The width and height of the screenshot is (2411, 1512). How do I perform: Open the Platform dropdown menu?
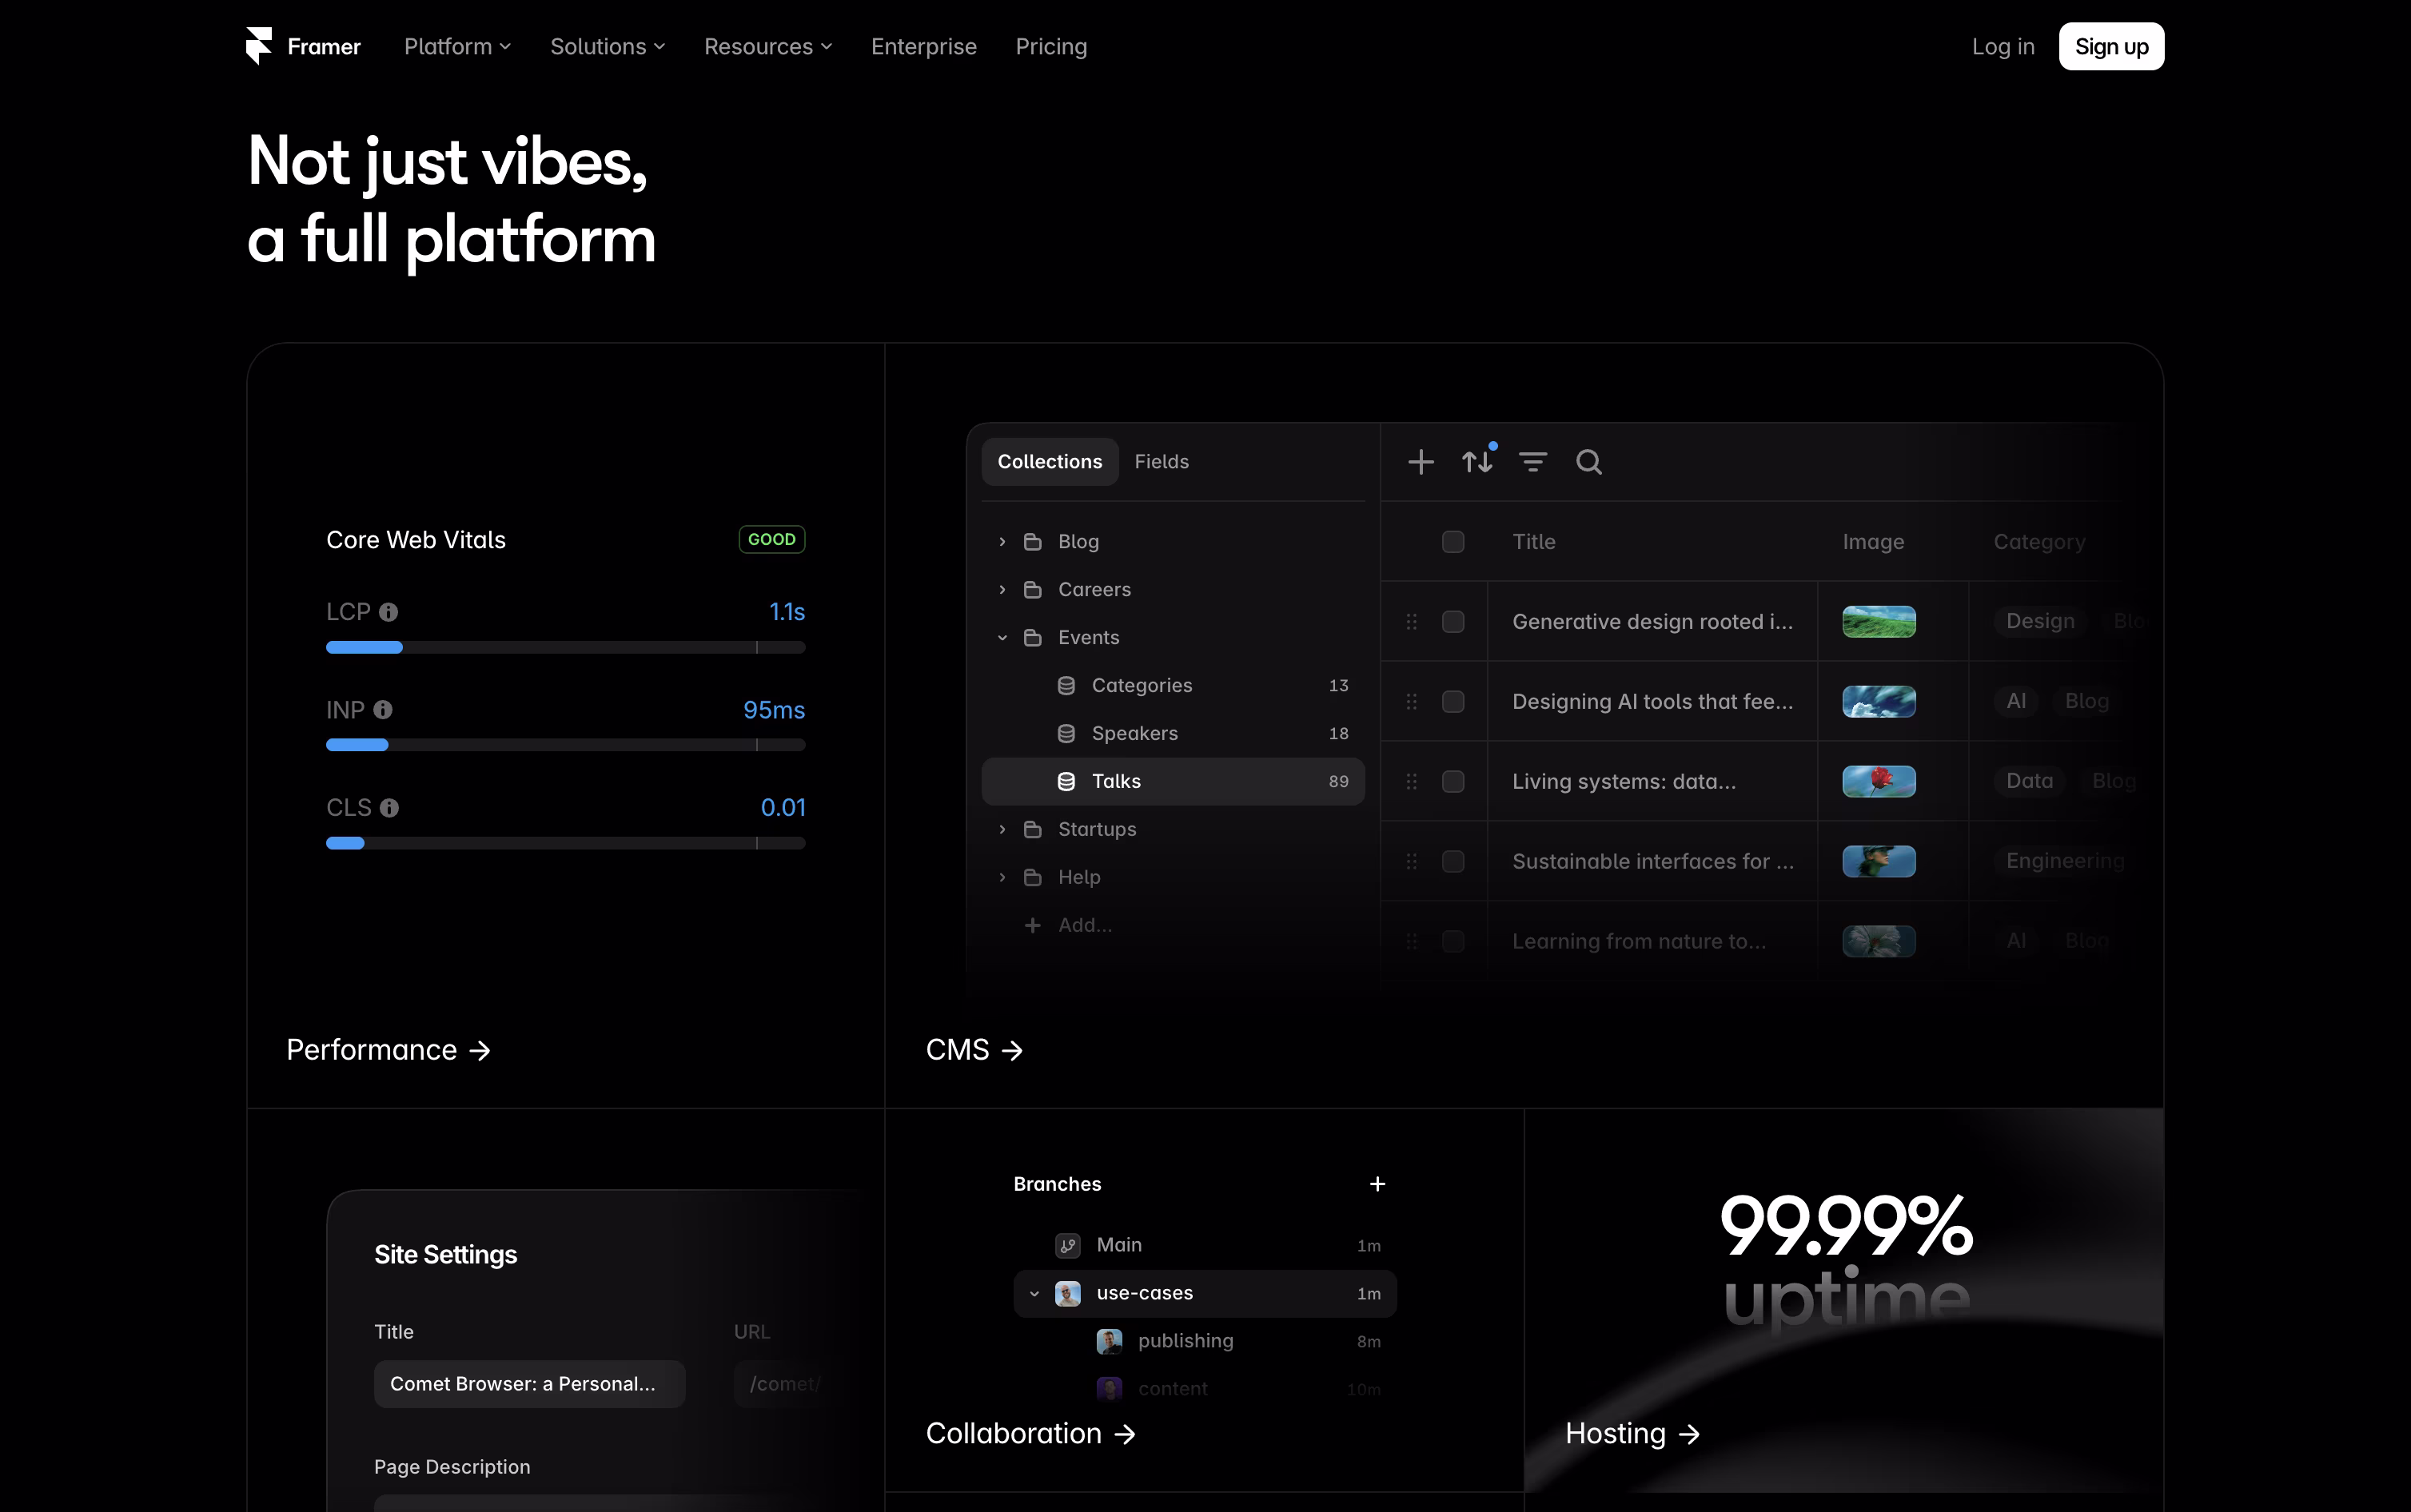tap(457, 46)
